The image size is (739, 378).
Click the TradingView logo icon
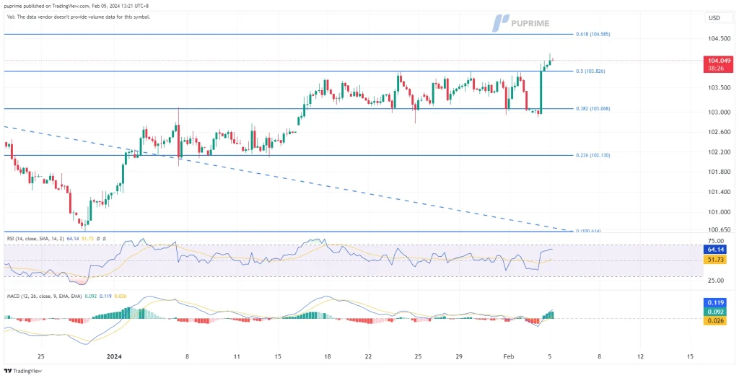[x=9, y=371]
